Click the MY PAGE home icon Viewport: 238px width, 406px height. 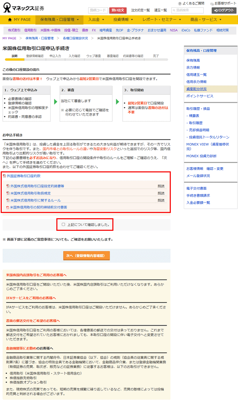[x=10, y=20]
